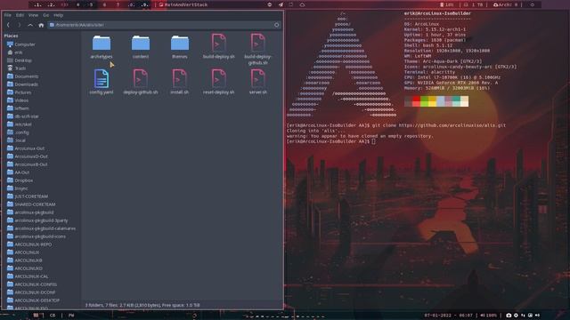
Task: Open the File menu
Action: [x=8, y=15]
